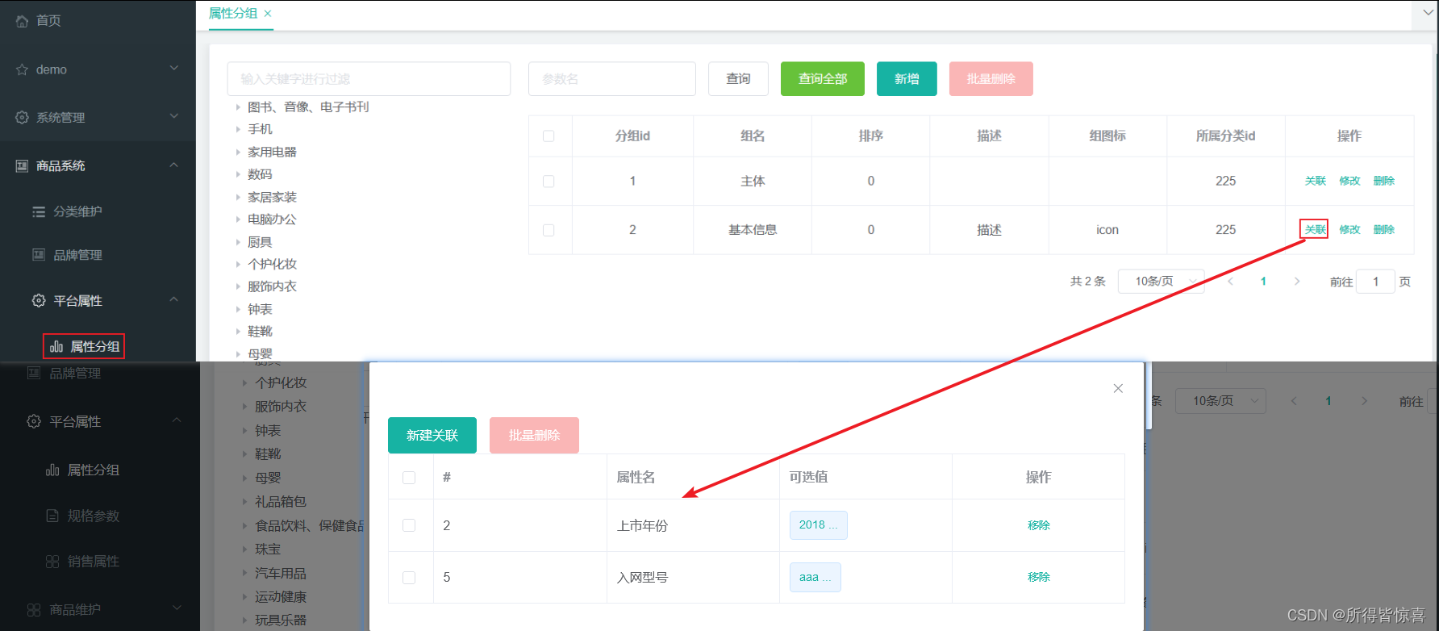Expand the 家用电器 category node
Image resolution: width=1439 pixels, height=631 pixels.
click(x=238, y=152)
